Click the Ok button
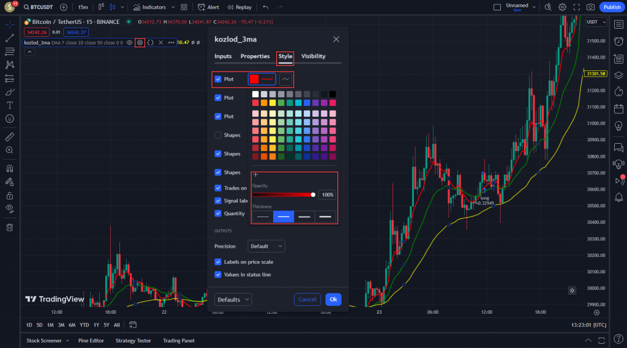 pyautogui.click(x=333, y=299)
